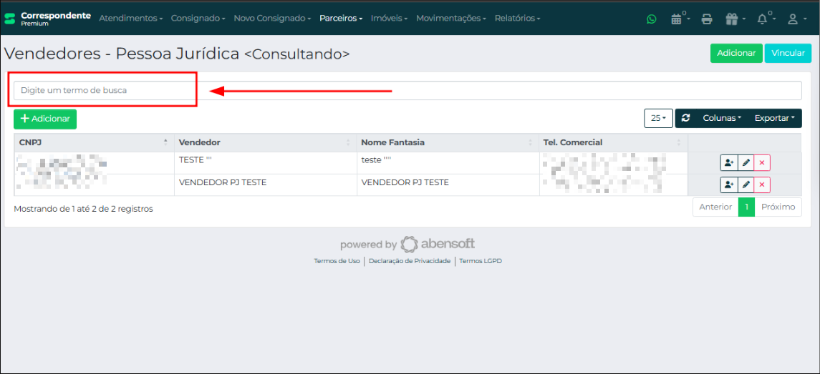Open the Termos de Uso link
The image size is (820, 374).
[337, 262]
